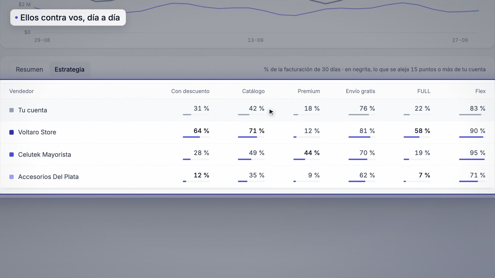Viewport: 495px width, 278px height.
Task: Click Tu cuenta's 76 % Envío gratis value
Action: [367, 108]
